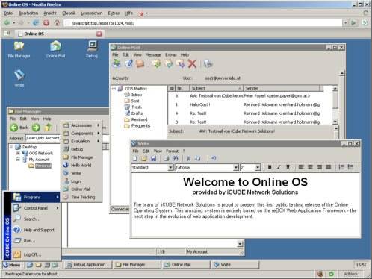Toggle bold formatting in Write
The height and width of the screenshot is (279, 372).
click(x=270, y=167)
